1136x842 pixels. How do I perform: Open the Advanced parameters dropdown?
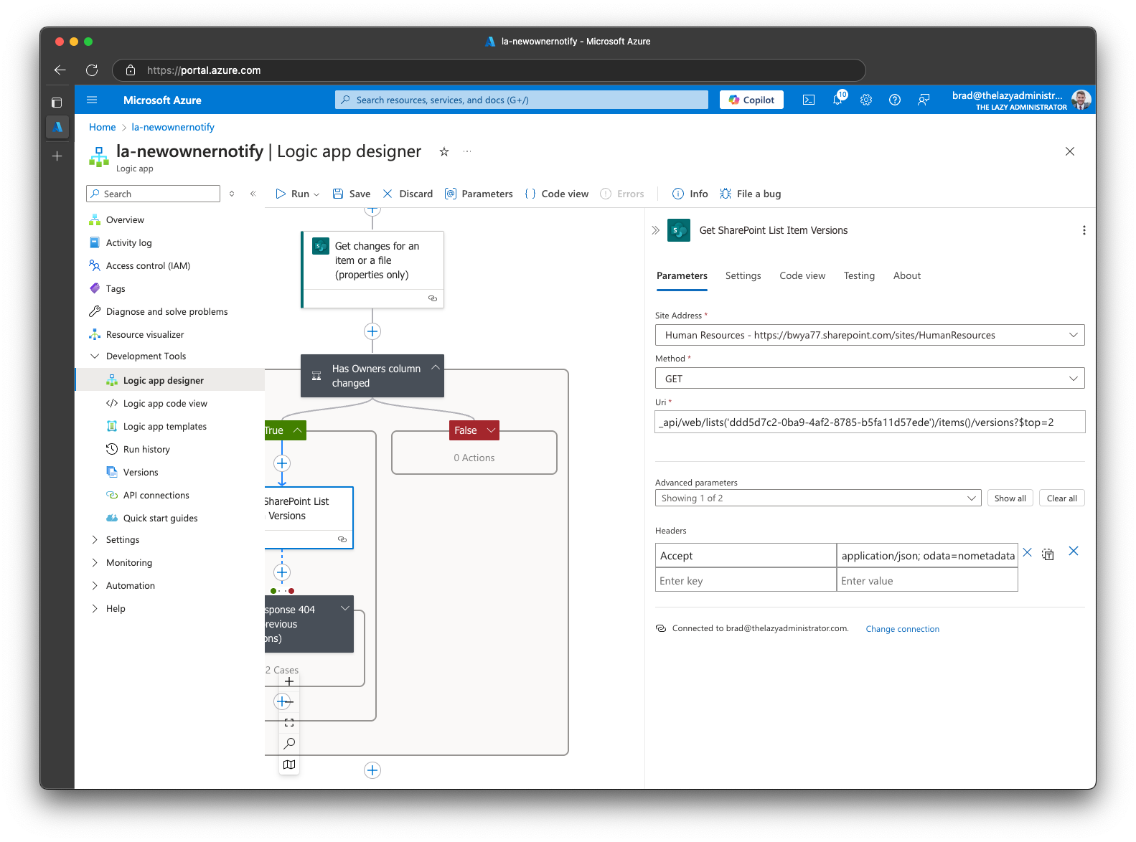click(x=818, y=498)
